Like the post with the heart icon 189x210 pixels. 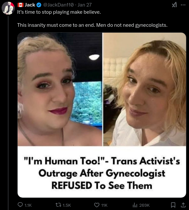(x=97, y=205)
